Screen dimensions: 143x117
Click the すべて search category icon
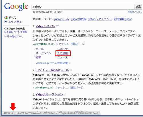point(6,17)
